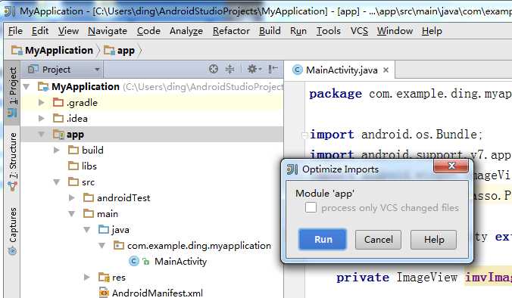Click the hide Project panel icon
The image size is (512, 298).
coord(273,69)
